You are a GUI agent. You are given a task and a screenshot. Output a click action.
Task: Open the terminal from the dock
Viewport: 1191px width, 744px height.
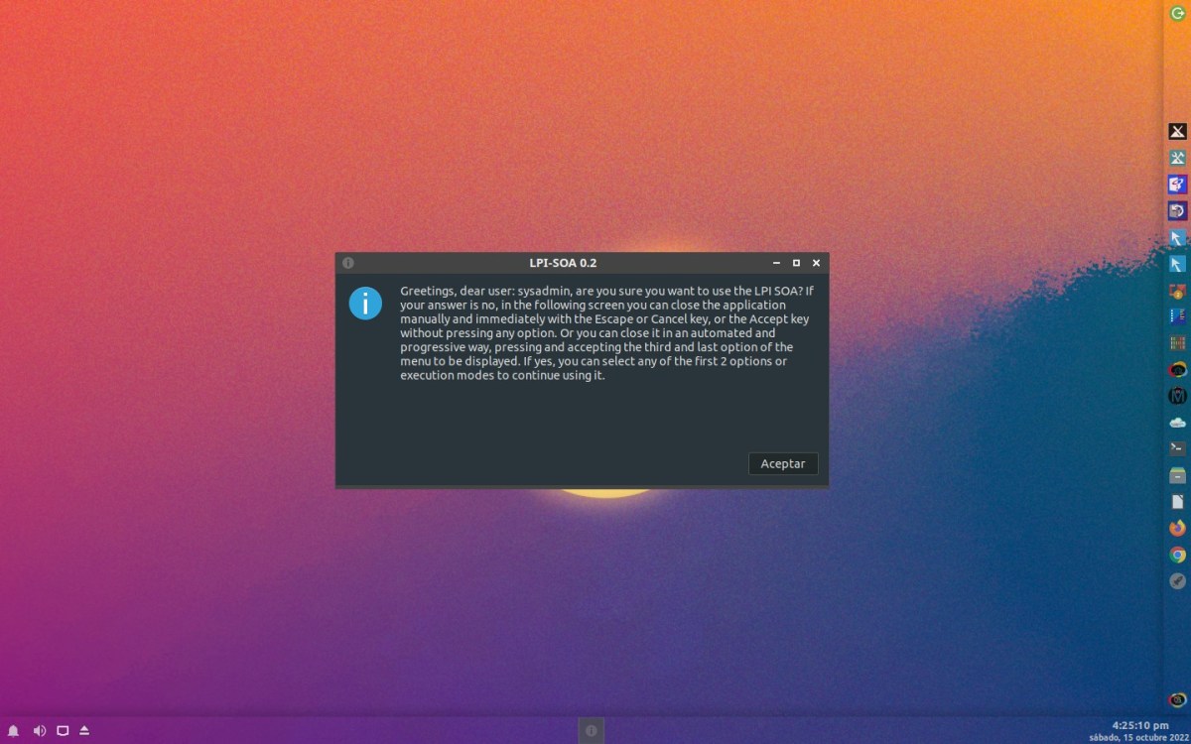pyautogui.click(x=1177, y=448)
